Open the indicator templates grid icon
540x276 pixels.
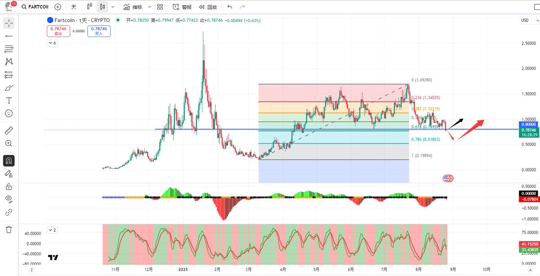pos(160,7)
